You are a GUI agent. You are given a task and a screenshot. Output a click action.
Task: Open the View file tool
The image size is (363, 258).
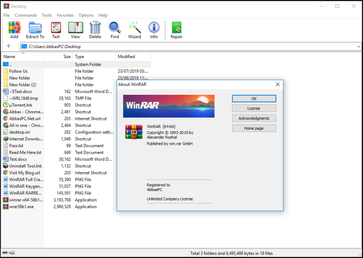click(x=75, y=29)
